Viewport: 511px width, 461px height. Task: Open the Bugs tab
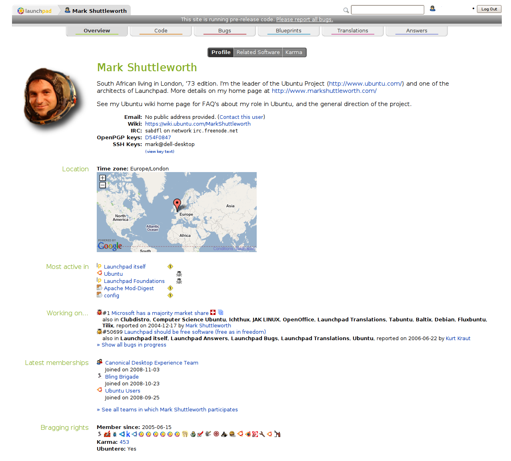[x=225, y=31]
